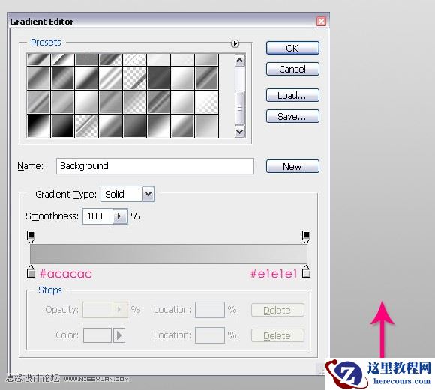Click the presets scrollbar thumb
The width and height of the screenshot is (435, 390).
[240, 108]
